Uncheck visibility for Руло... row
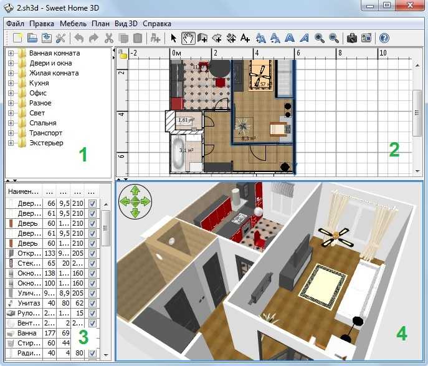 point(93,313)
